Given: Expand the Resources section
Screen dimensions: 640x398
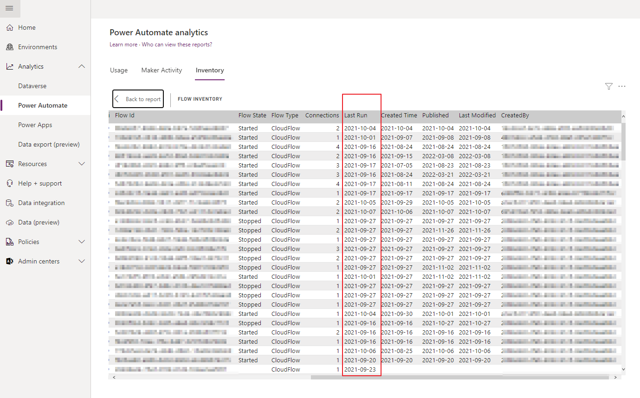Looking at the screenshot, I should tap(82, 163).
